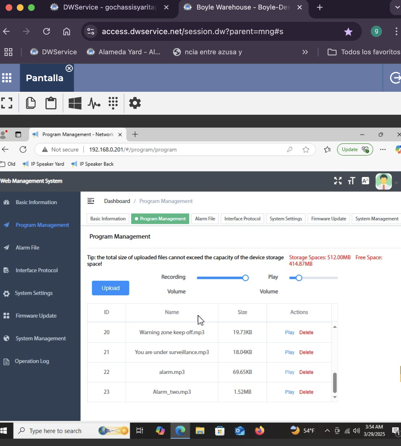Play alarm.mp3 file
The image size is (401, 446).
coord(290,372)
